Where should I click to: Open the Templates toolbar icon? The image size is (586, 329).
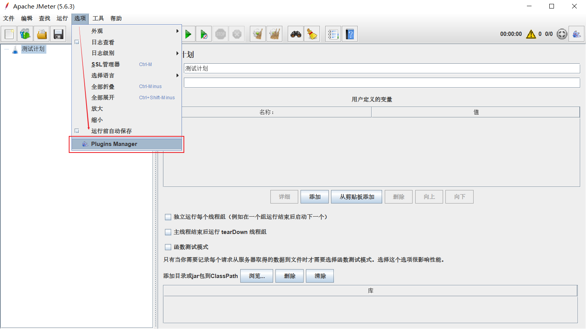pyautogui.click(x=25, y=34)
